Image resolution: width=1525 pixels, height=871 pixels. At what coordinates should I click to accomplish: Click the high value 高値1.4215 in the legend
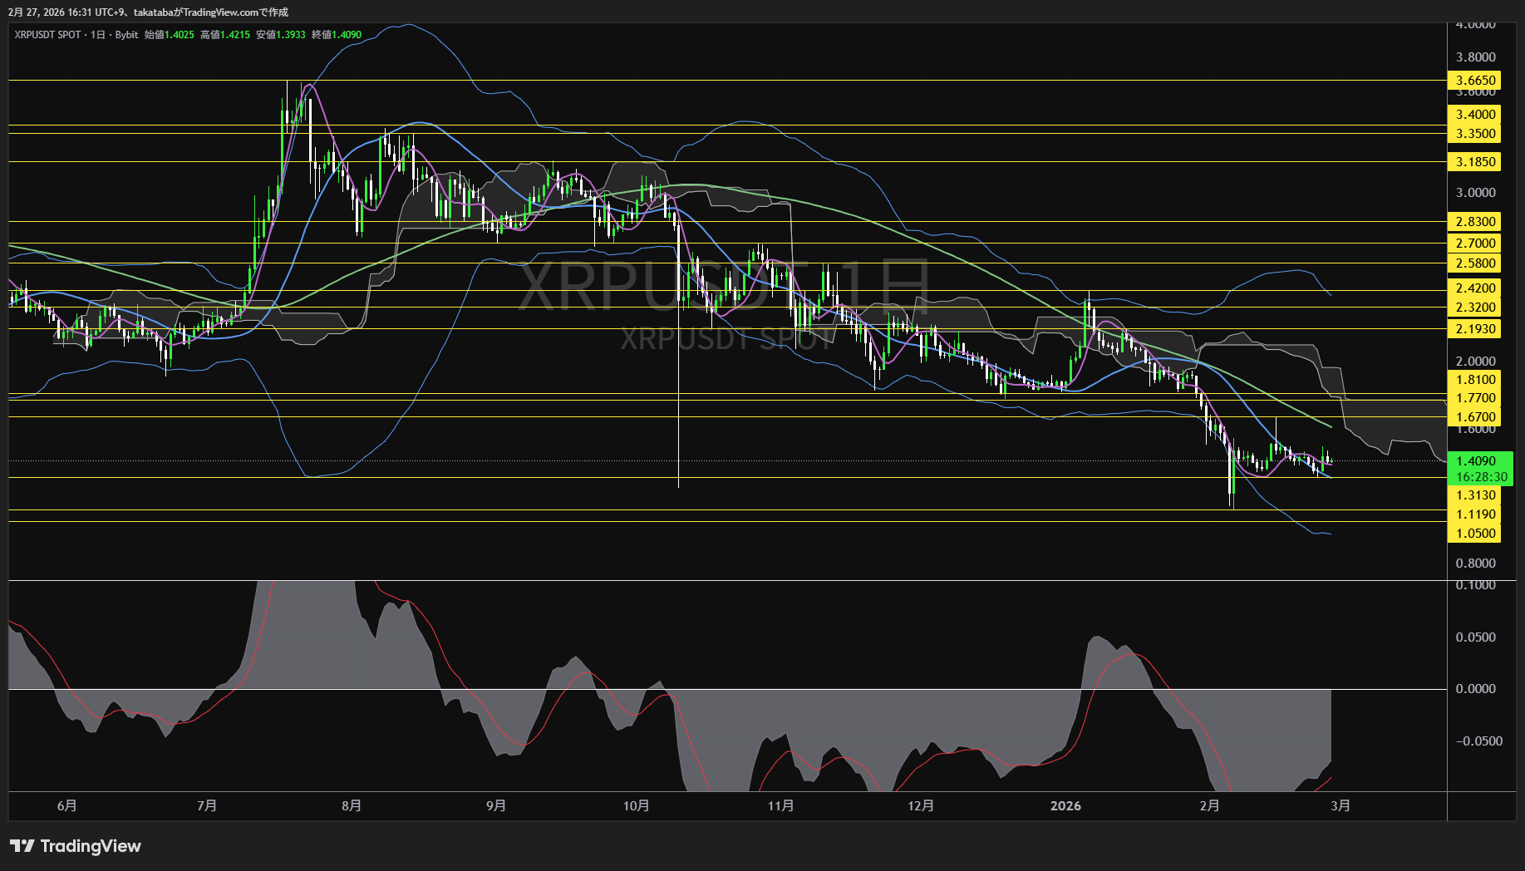225,35
